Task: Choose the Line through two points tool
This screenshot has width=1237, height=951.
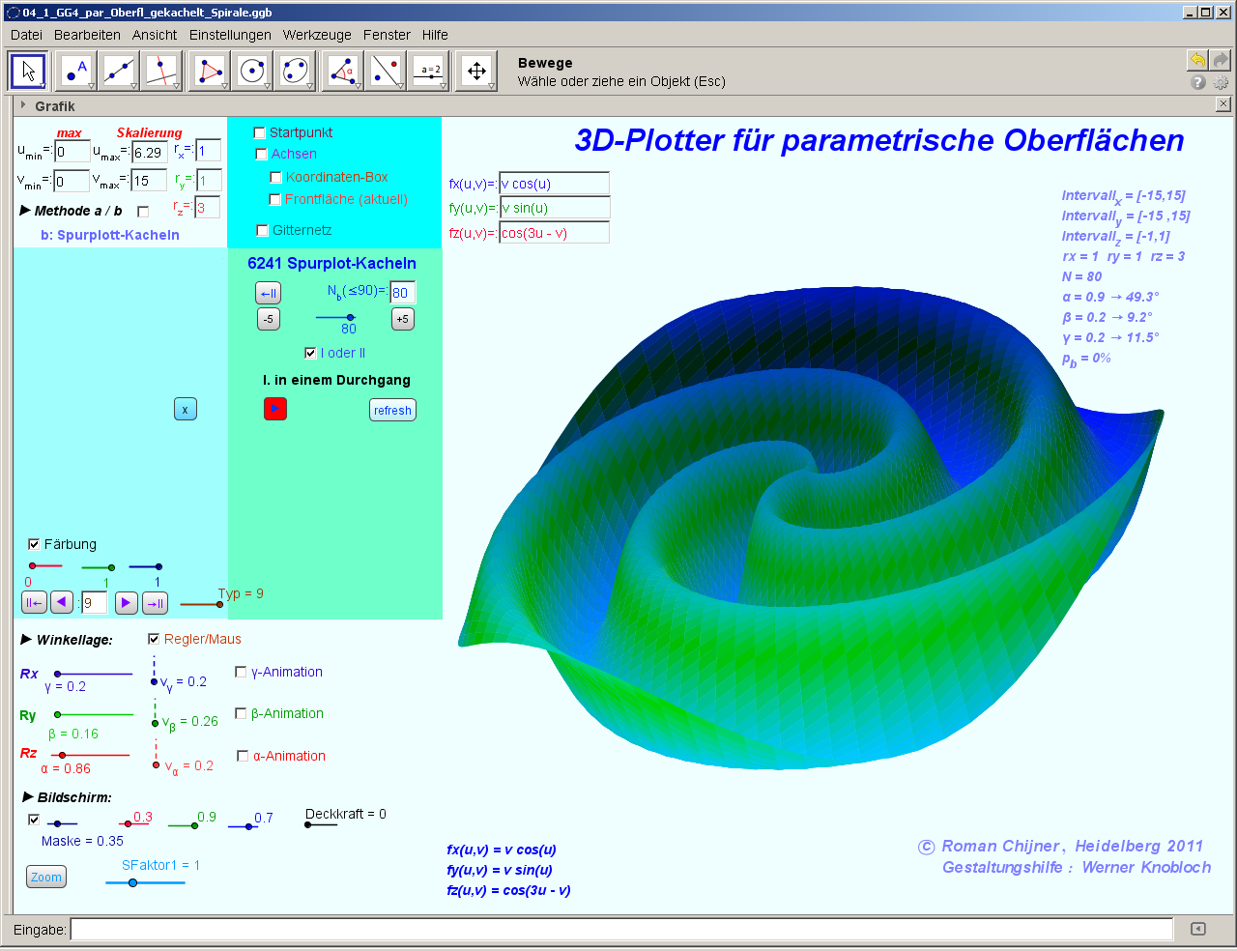Action: point(119,71)
